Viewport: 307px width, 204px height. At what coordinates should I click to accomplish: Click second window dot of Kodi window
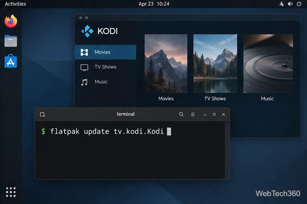pos(86,18)
